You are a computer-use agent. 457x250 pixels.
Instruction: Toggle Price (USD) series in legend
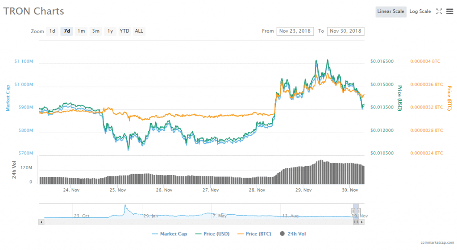point(212,234)
